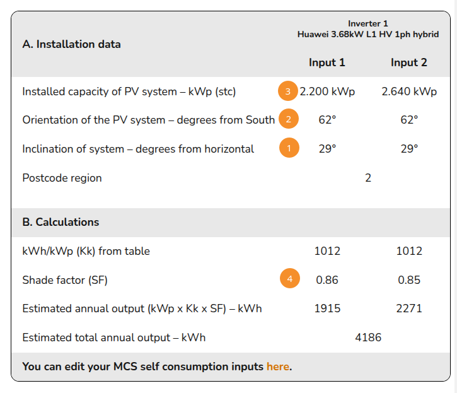Click the 'kWh/kWp (Kk) from table' label
Screen dimensions: 457x393
point(86,251)
